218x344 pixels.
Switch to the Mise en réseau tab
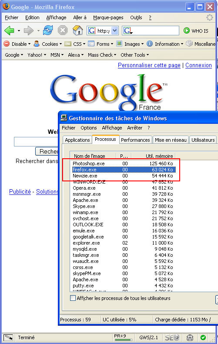pyautogui.click(x=171, y=140)
